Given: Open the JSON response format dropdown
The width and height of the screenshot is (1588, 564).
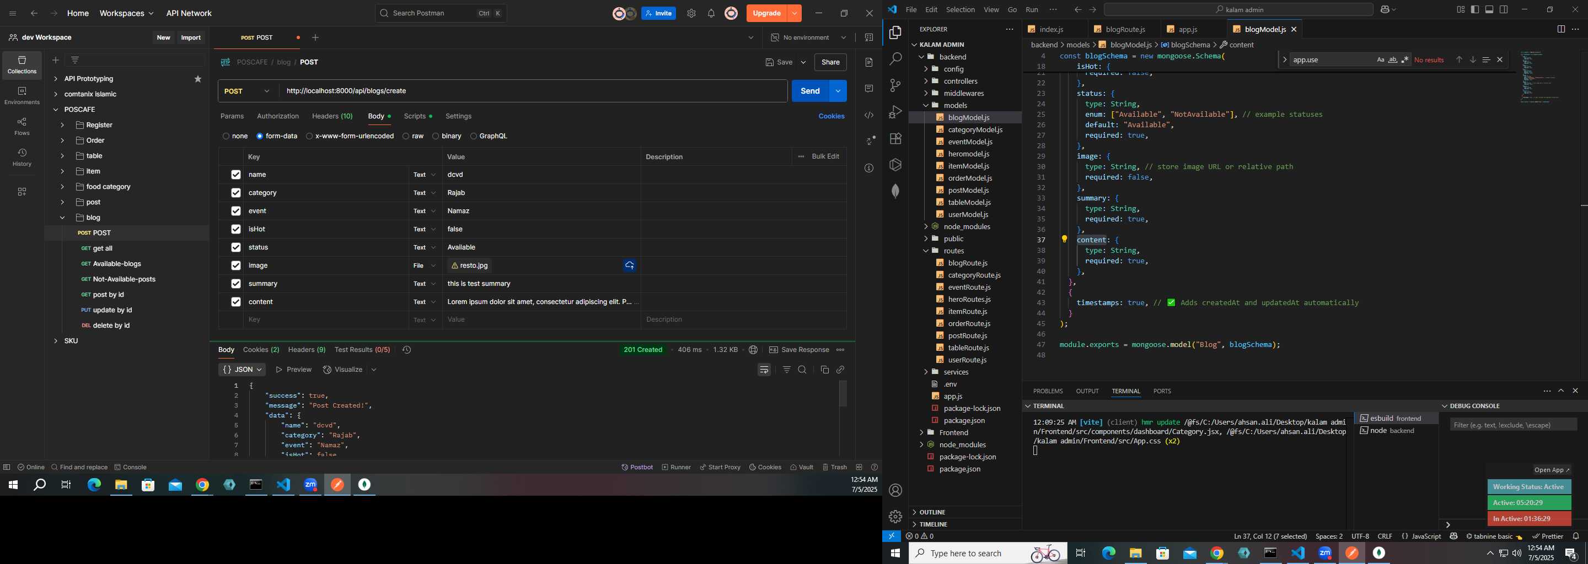Looking at the screenshot, I should click(x=242, y=370).
